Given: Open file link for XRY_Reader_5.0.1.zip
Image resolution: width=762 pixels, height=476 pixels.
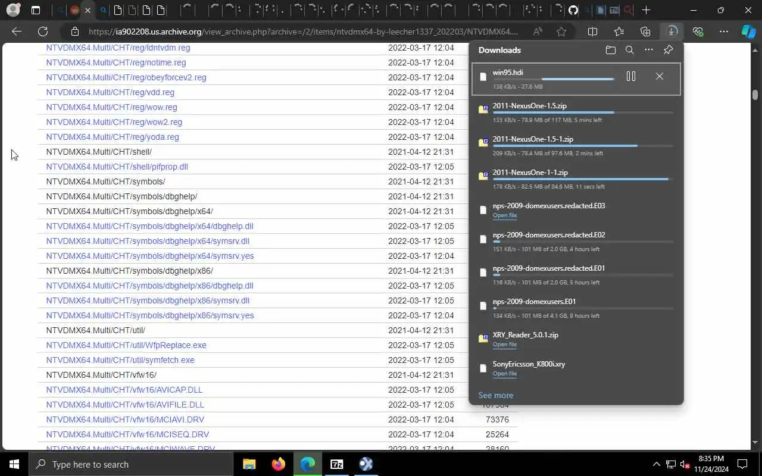Looking at the screenshot, I should (x=504, y=345).
